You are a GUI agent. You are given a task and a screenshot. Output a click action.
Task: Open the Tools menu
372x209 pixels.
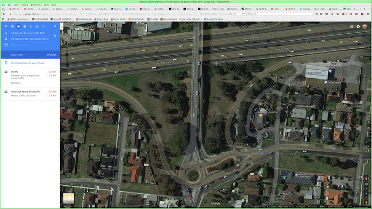[x=47, y=5]
